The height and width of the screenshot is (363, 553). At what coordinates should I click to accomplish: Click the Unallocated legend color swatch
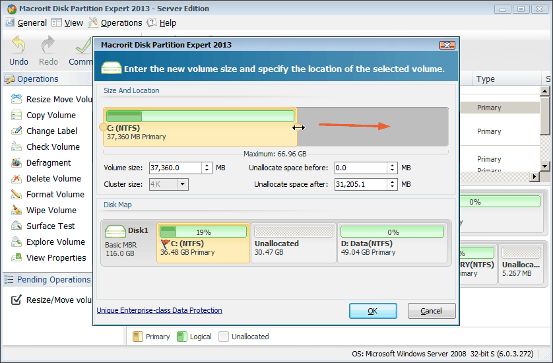click(x=224, y=337)
